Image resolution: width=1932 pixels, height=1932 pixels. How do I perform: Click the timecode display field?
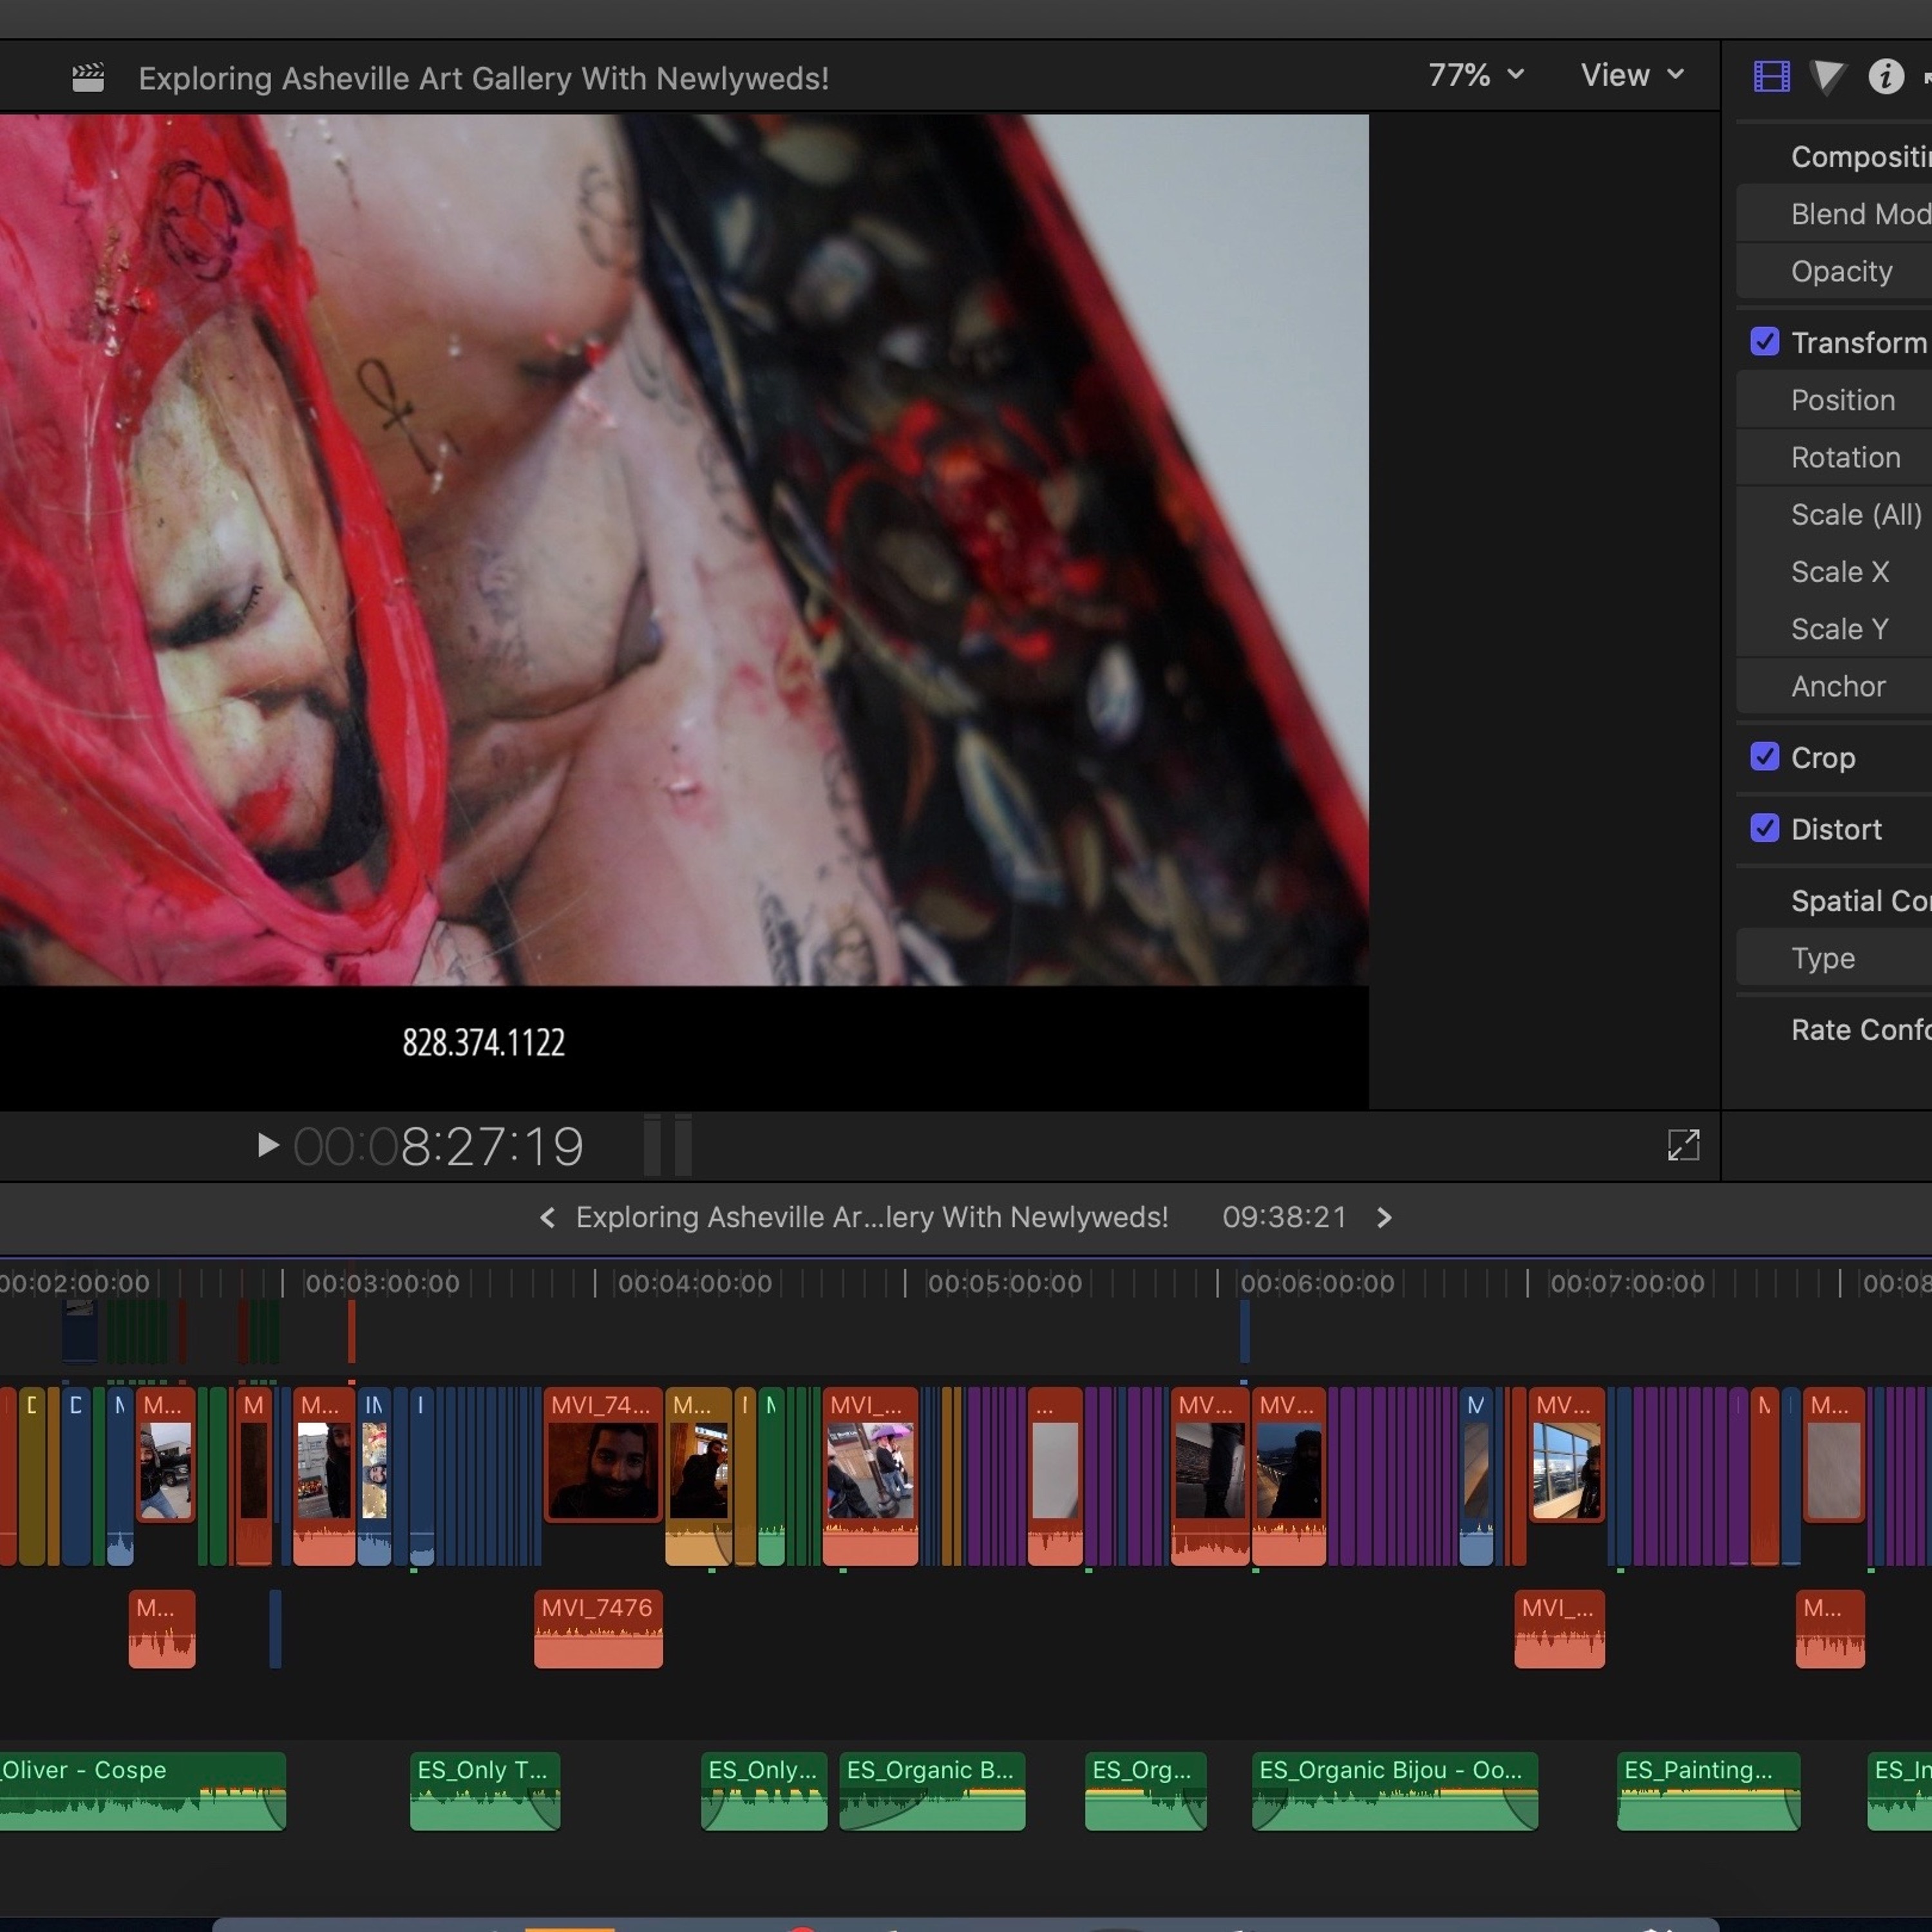tap(438, 1146)
